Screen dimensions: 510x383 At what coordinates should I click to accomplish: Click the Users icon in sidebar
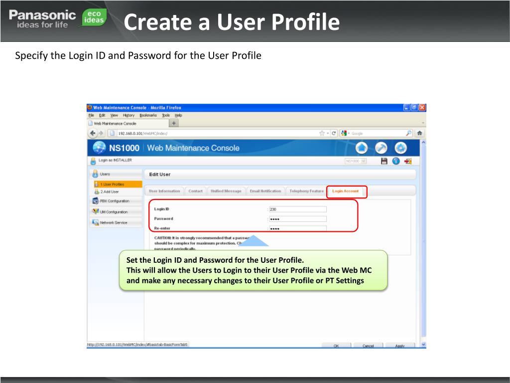coord(95,174)
